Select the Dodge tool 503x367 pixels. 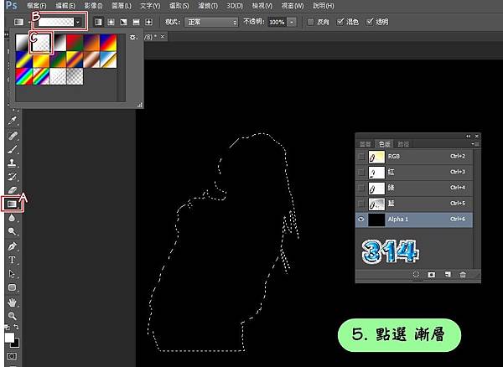tap(13, 231)
